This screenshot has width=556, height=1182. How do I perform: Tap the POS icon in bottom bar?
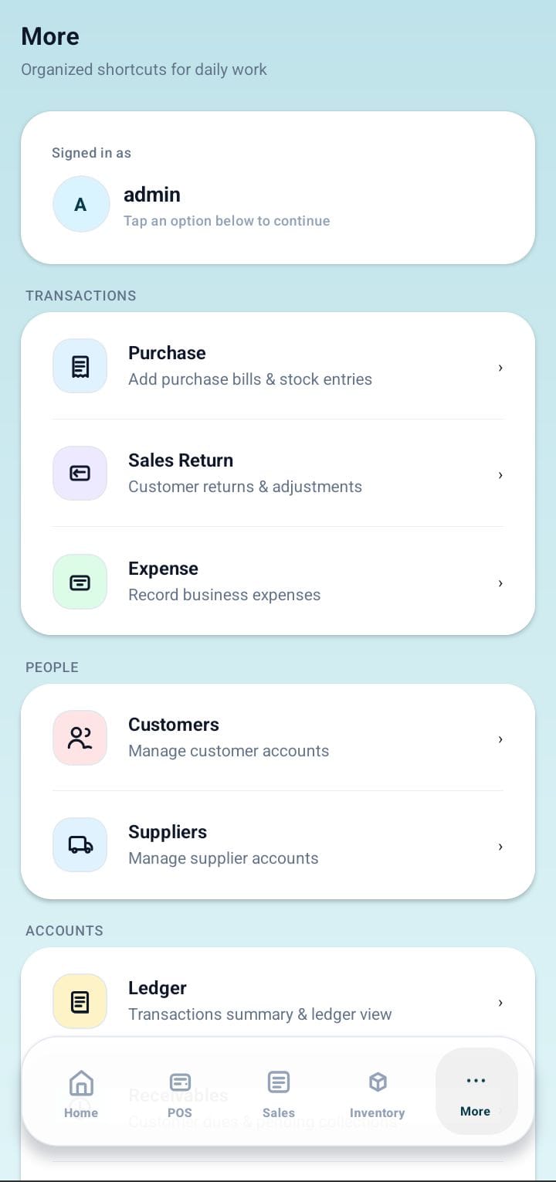pyautogui.click(x=179, y=1082)
